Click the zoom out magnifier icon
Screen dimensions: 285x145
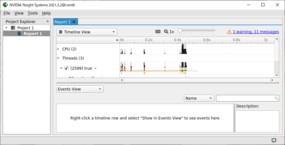166,32
